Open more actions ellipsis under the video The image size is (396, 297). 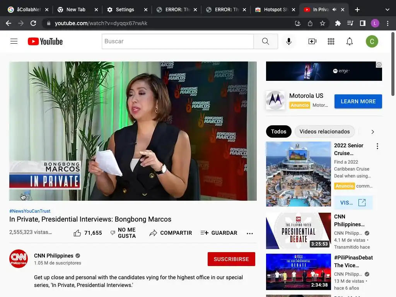(x=250, y=233)
